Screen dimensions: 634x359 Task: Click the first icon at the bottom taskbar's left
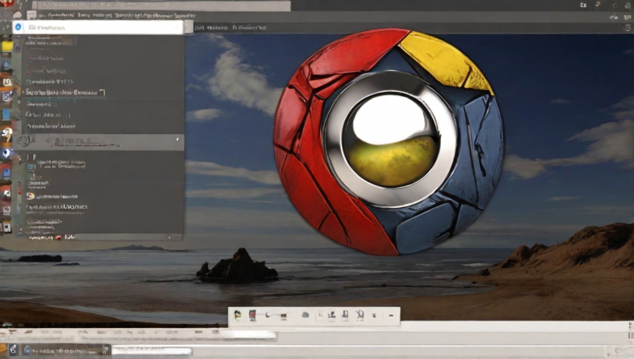click(12, 349)
